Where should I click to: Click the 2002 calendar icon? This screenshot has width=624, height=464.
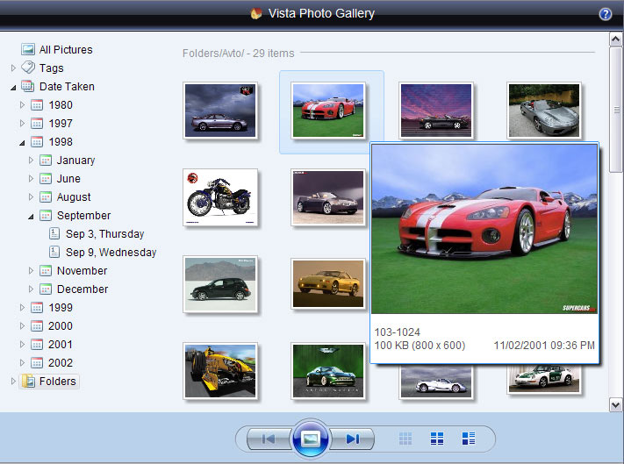click(x=37, y=363)
